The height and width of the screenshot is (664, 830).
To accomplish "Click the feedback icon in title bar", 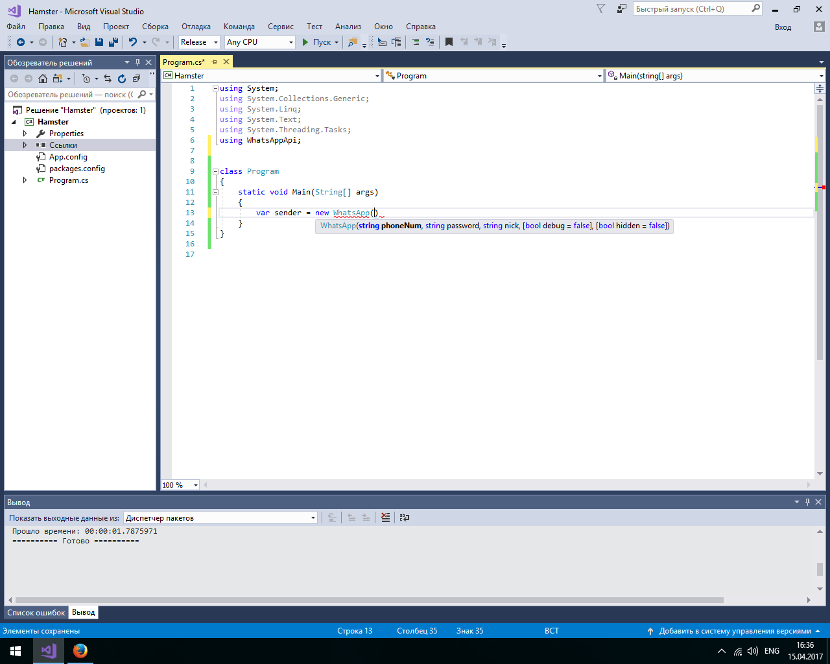I will click(622, 9).
